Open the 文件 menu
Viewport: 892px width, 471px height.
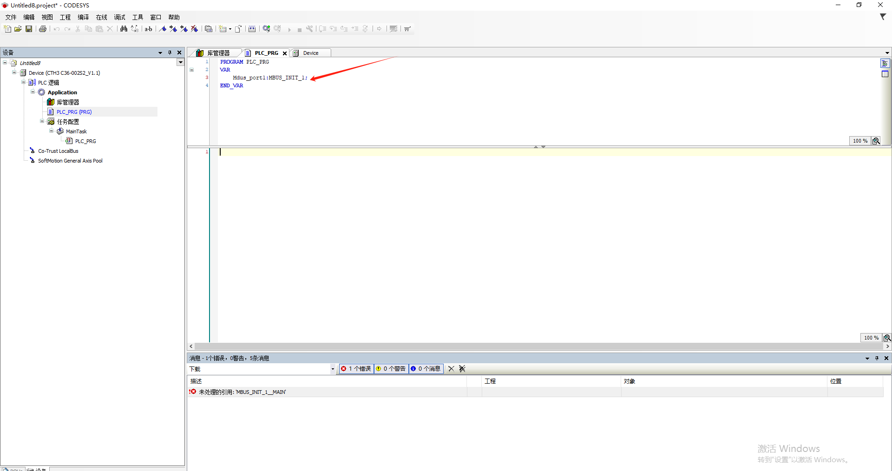[11, 17]
